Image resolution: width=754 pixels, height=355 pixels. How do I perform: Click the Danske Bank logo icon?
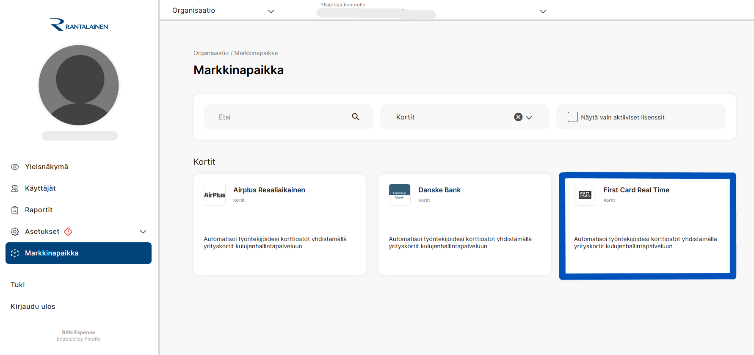coord(400,195)
